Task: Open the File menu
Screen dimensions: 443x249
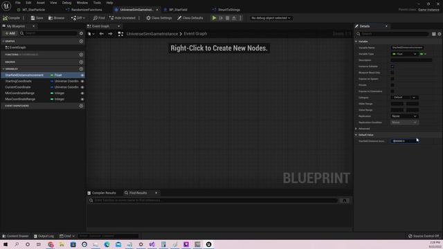Action: point(18,3)
